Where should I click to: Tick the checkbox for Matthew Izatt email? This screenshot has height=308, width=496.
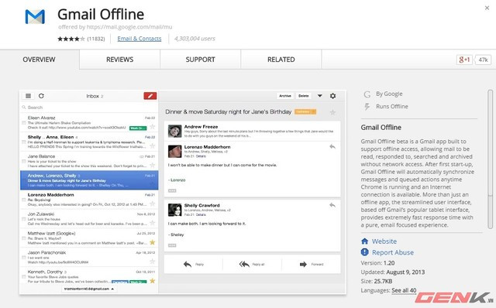point(24,238)
